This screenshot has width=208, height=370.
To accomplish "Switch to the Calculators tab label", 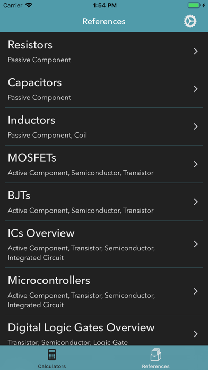I will 52,366.
